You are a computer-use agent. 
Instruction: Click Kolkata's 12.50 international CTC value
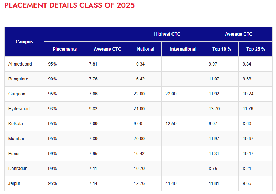pos(171,124)
